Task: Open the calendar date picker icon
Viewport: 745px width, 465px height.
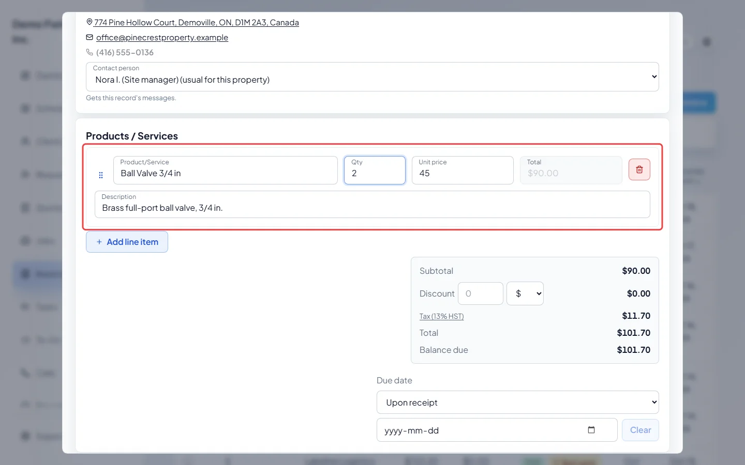Action: tap(591, 430)
